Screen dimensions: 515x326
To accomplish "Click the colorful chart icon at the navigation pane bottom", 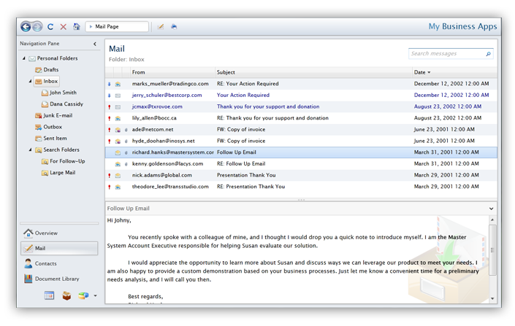I will coord(83,295).
